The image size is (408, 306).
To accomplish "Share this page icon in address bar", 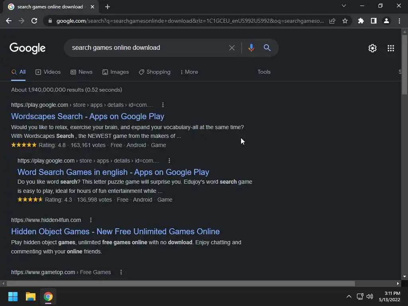I will 332,21.
